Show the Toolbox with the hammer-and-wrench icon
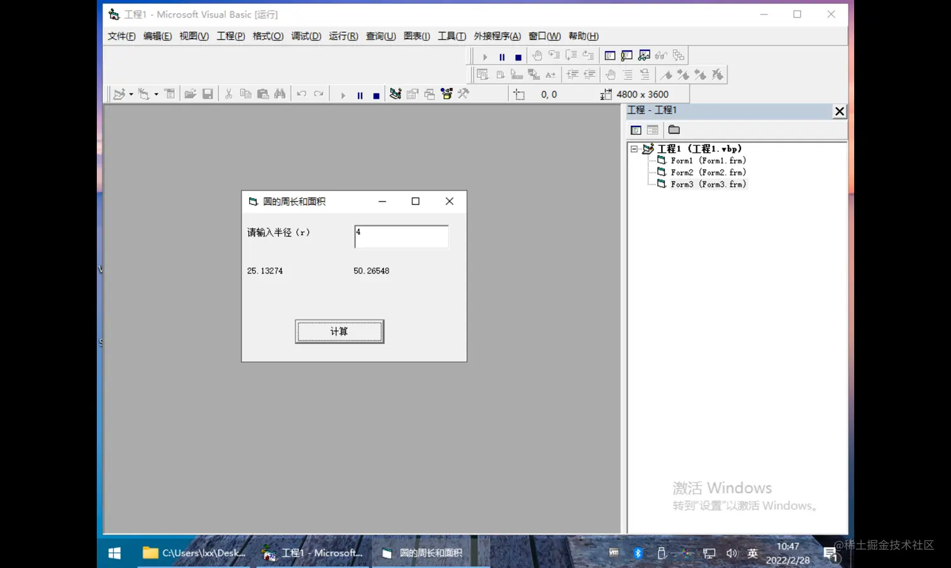Screen dimensions: 951x568 (464, 94)
